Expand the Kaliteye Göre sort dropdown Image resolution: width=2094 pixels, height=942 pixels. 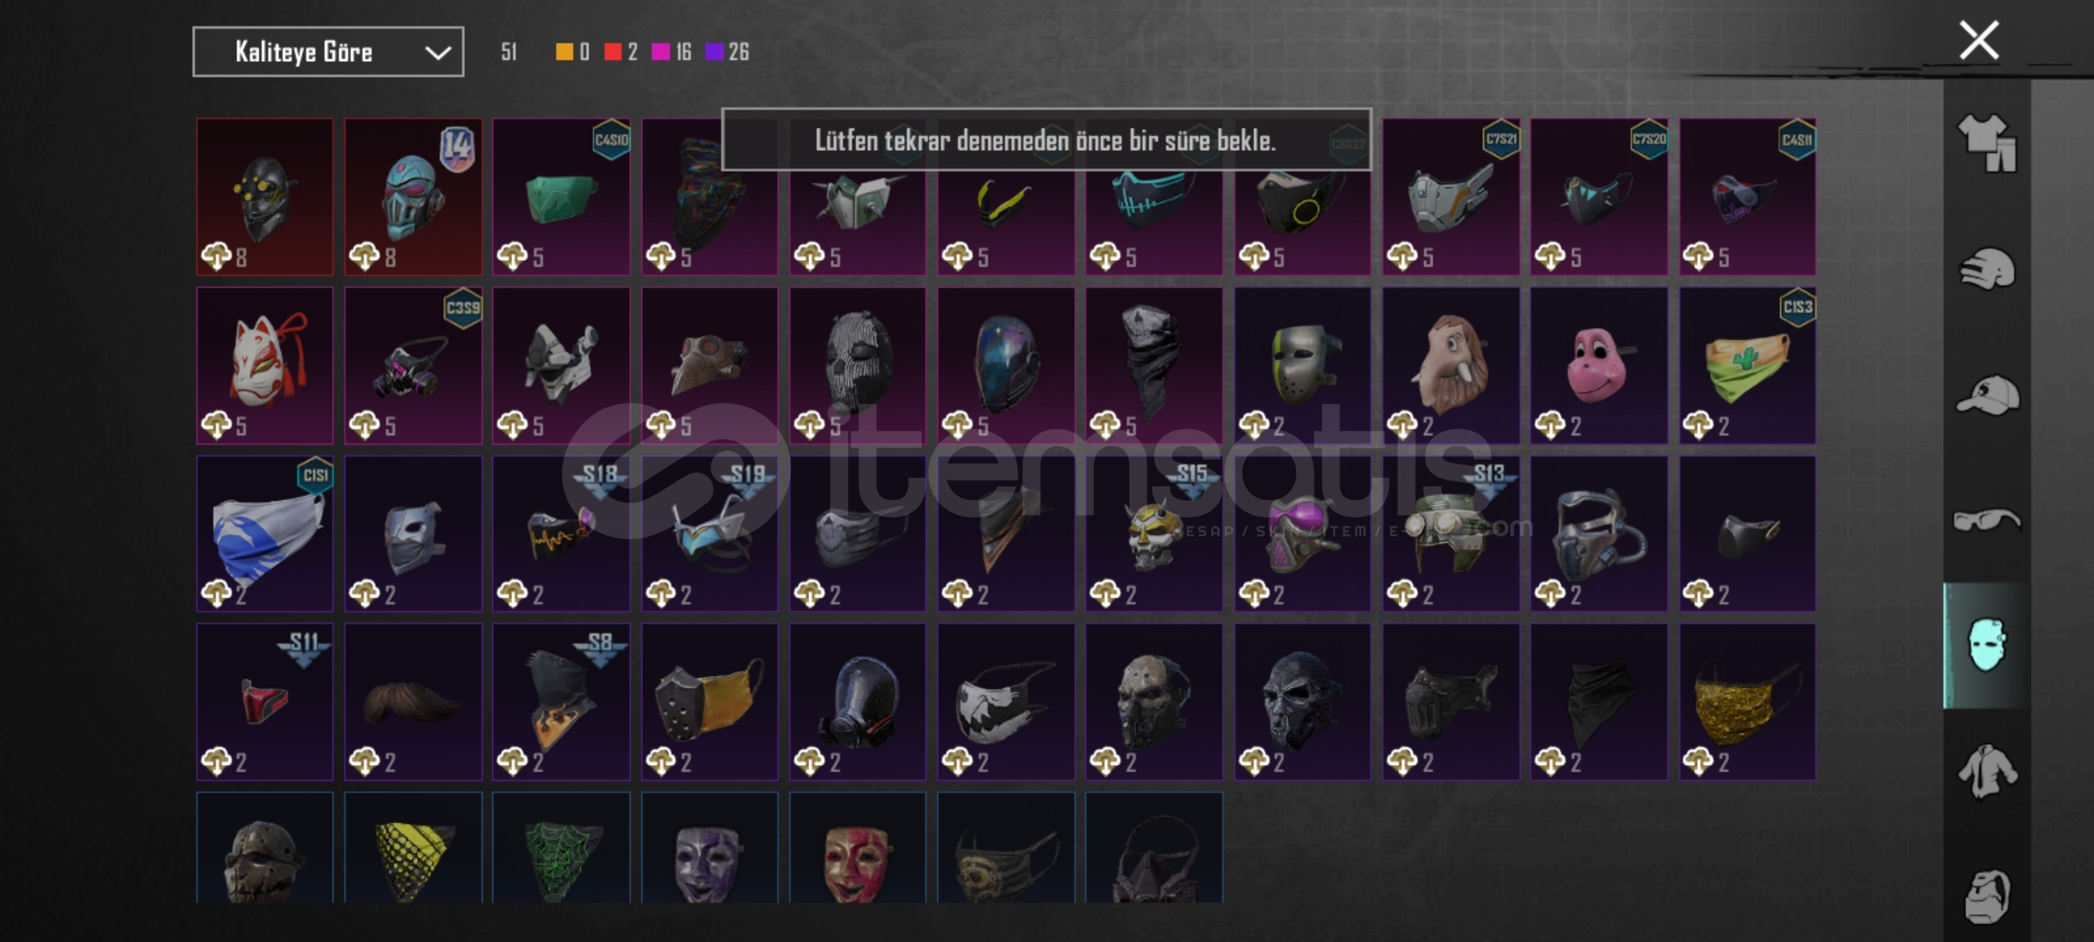(328, 52)
